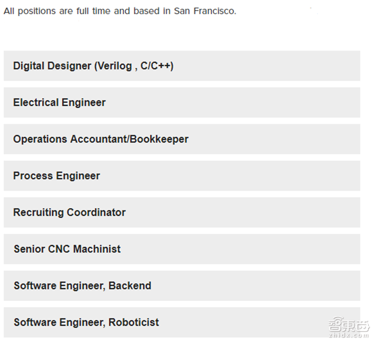Select the "Operations Accountant/Bookkeeper" title text
Image resolution: width=377 pixels, height=344 pixels.
[x=101, y=139]
